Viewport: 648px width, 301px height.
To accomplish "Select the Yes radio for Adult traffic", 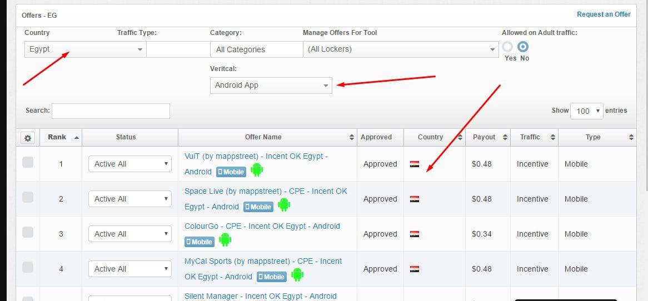I will pos(507,48).
